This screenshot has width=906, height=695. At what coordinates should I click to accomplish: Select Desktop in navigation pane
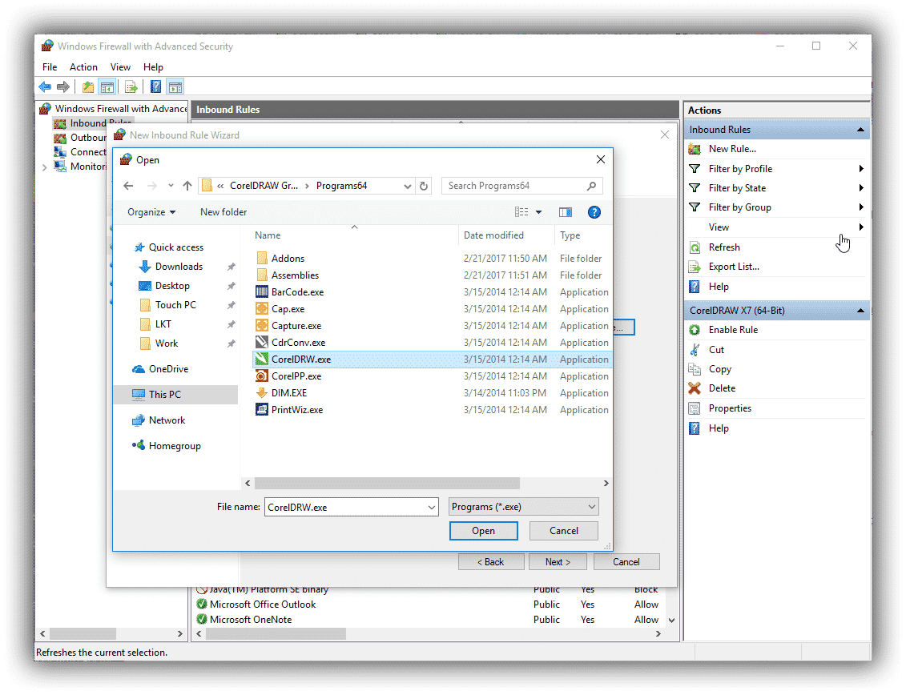click(172, 285)
